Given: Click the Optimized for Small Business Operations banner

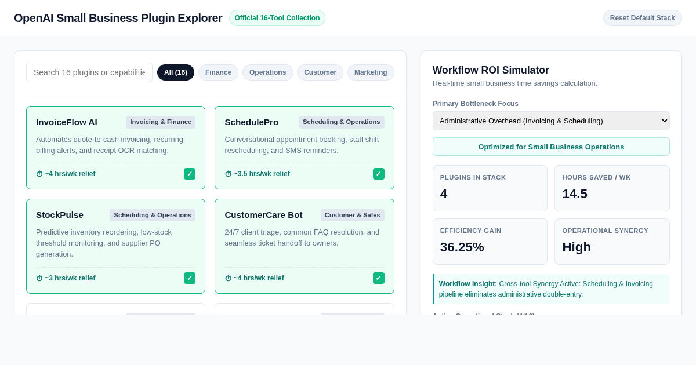Looking at the screenshot, I should click(551, 147).
